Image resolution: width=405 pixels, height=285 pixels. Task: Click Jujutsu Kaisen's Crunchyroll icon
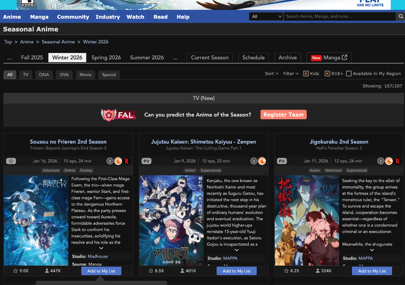click(262, 161)
